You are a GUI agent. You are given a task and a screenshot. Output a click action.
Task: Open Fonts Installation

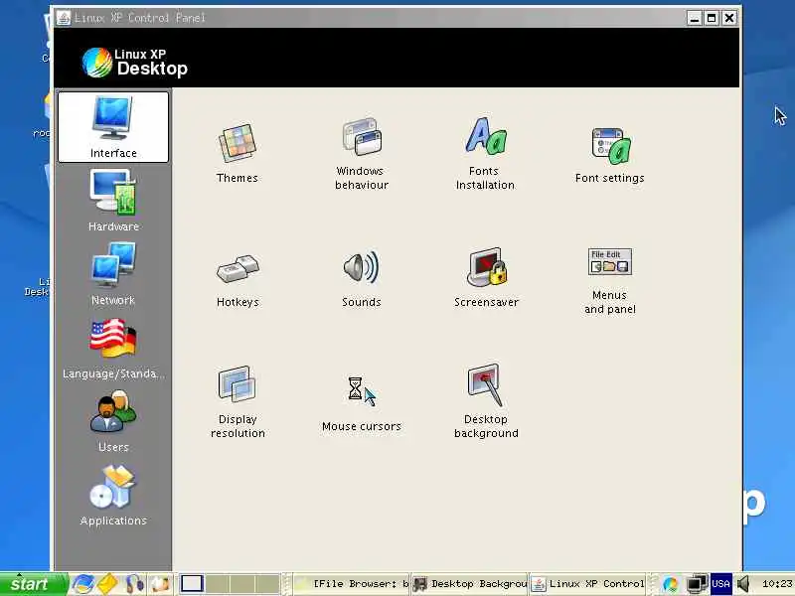tap(485, 153)
